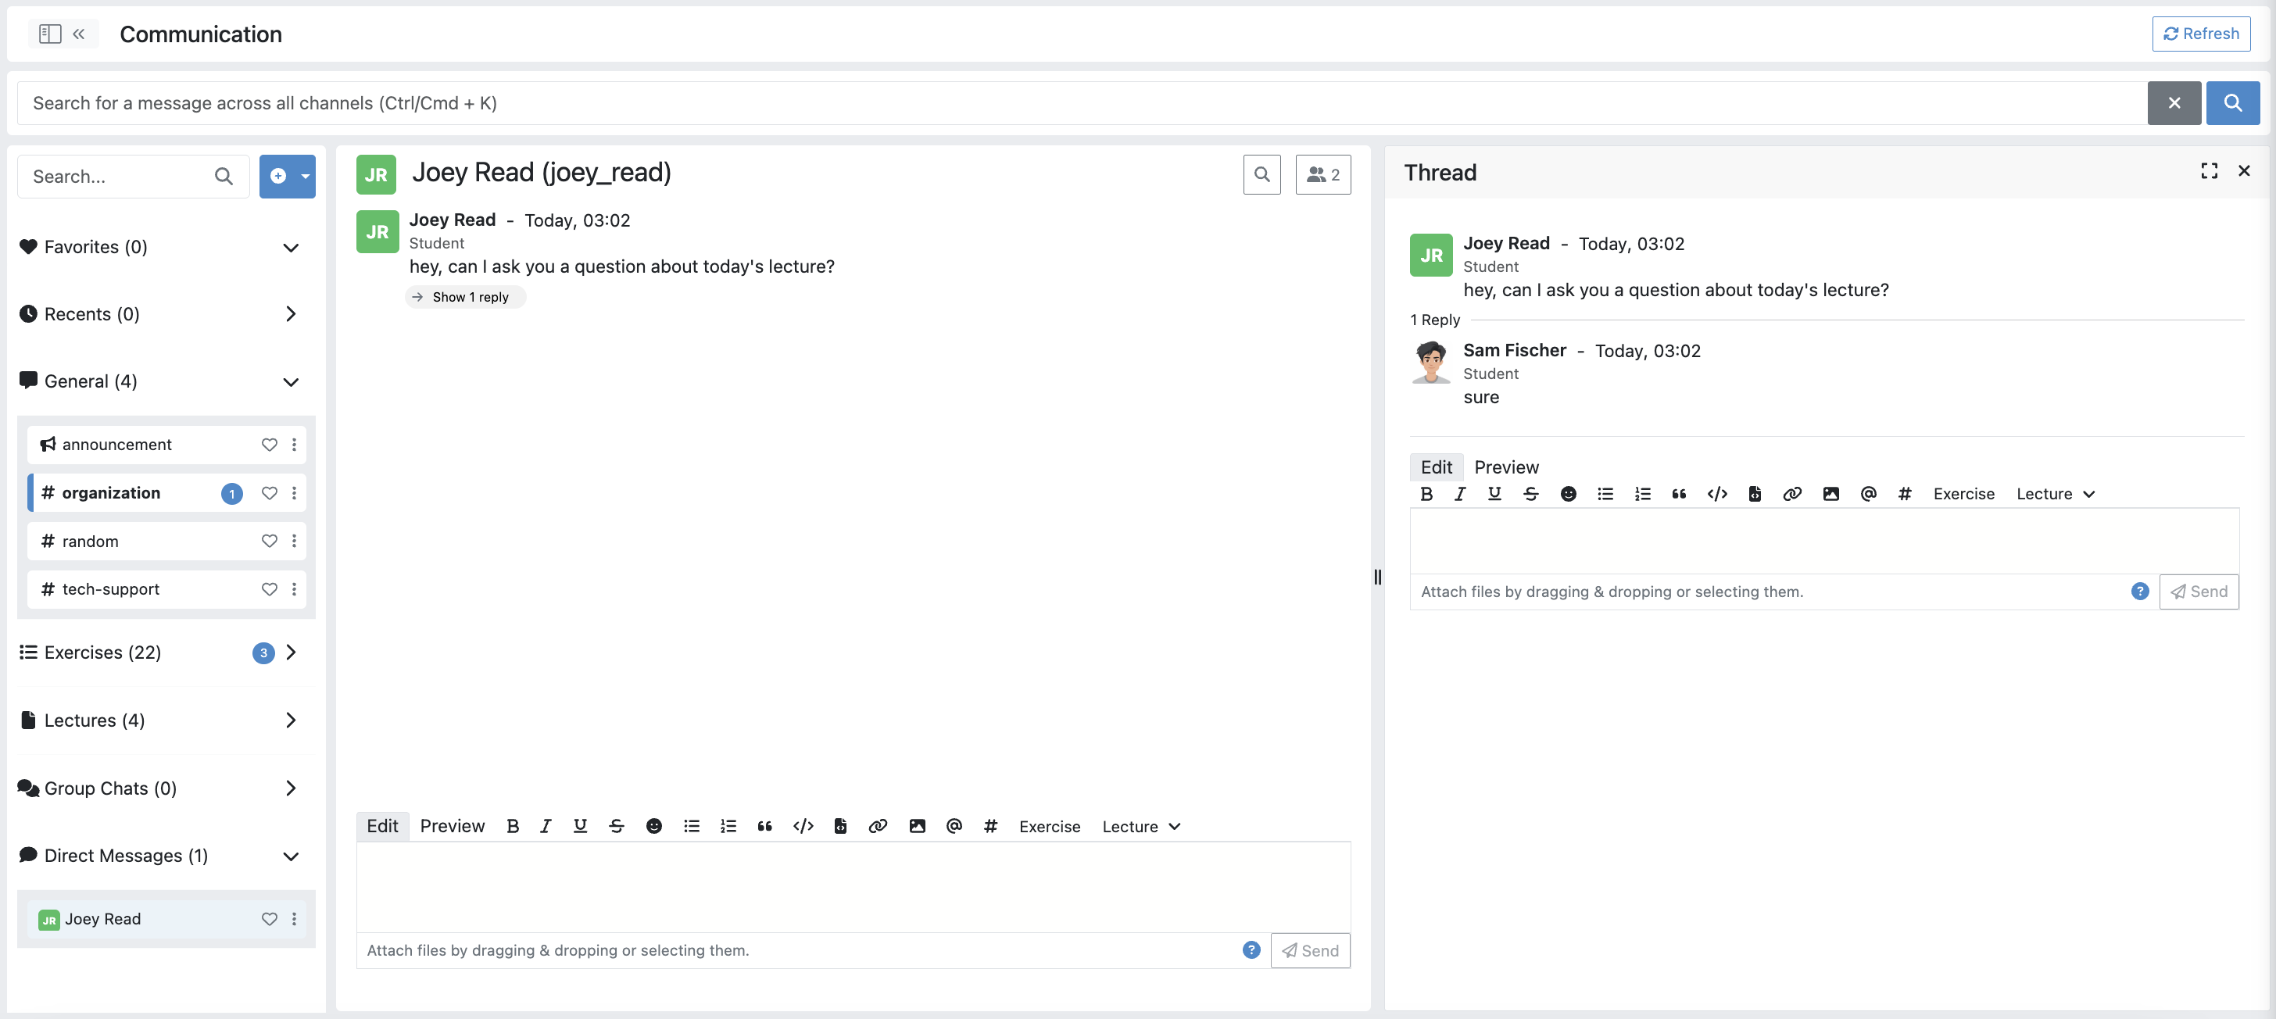2276x1019 pixels.
Task: Toggle favorite on the tech-support channel
Action: click(x=270, y=589)
